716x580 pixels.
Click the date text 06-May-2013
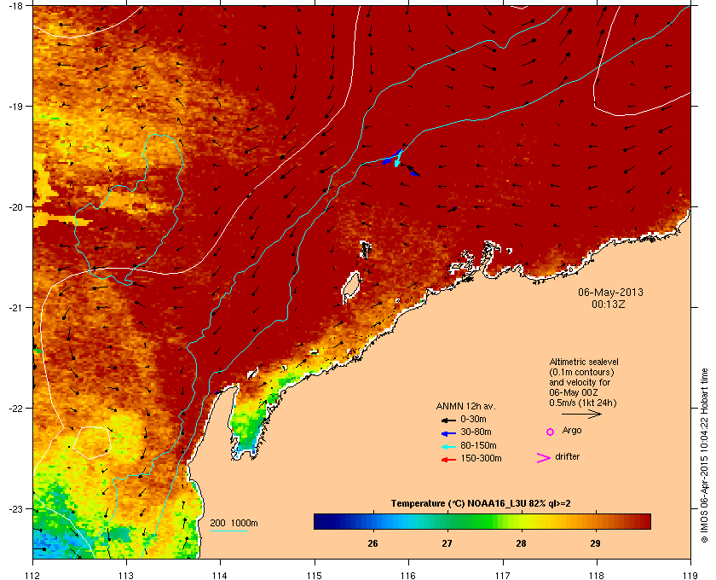pos(610,292)
